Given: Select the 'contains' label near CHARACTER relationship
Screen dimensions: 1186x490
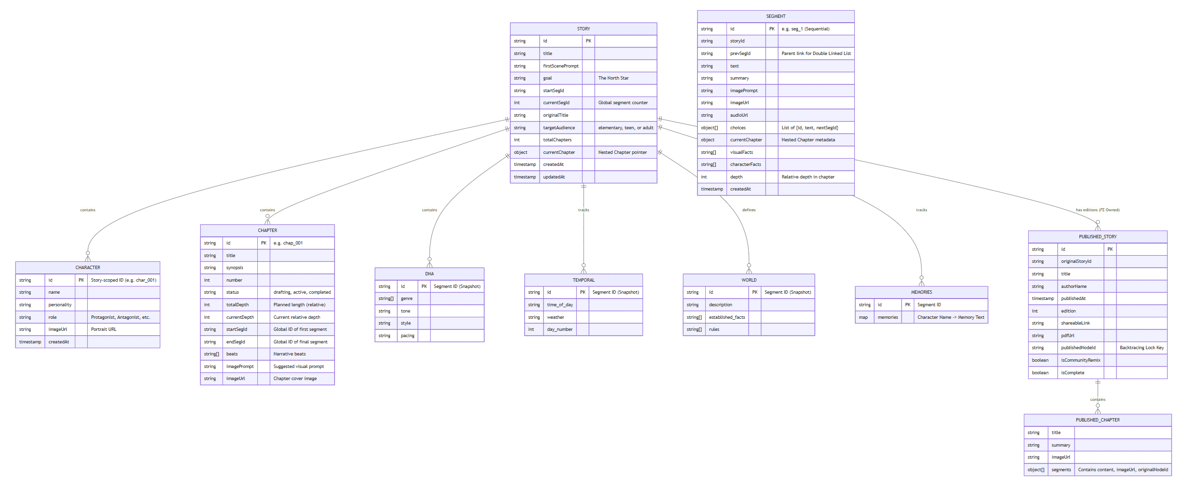Looking at the screenshot, I should [87, 209].
